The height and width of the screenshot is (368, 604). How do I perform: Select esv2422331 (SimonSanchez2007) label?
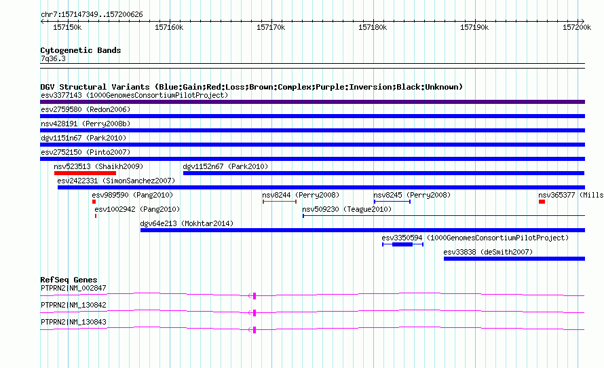pos(116,181)
